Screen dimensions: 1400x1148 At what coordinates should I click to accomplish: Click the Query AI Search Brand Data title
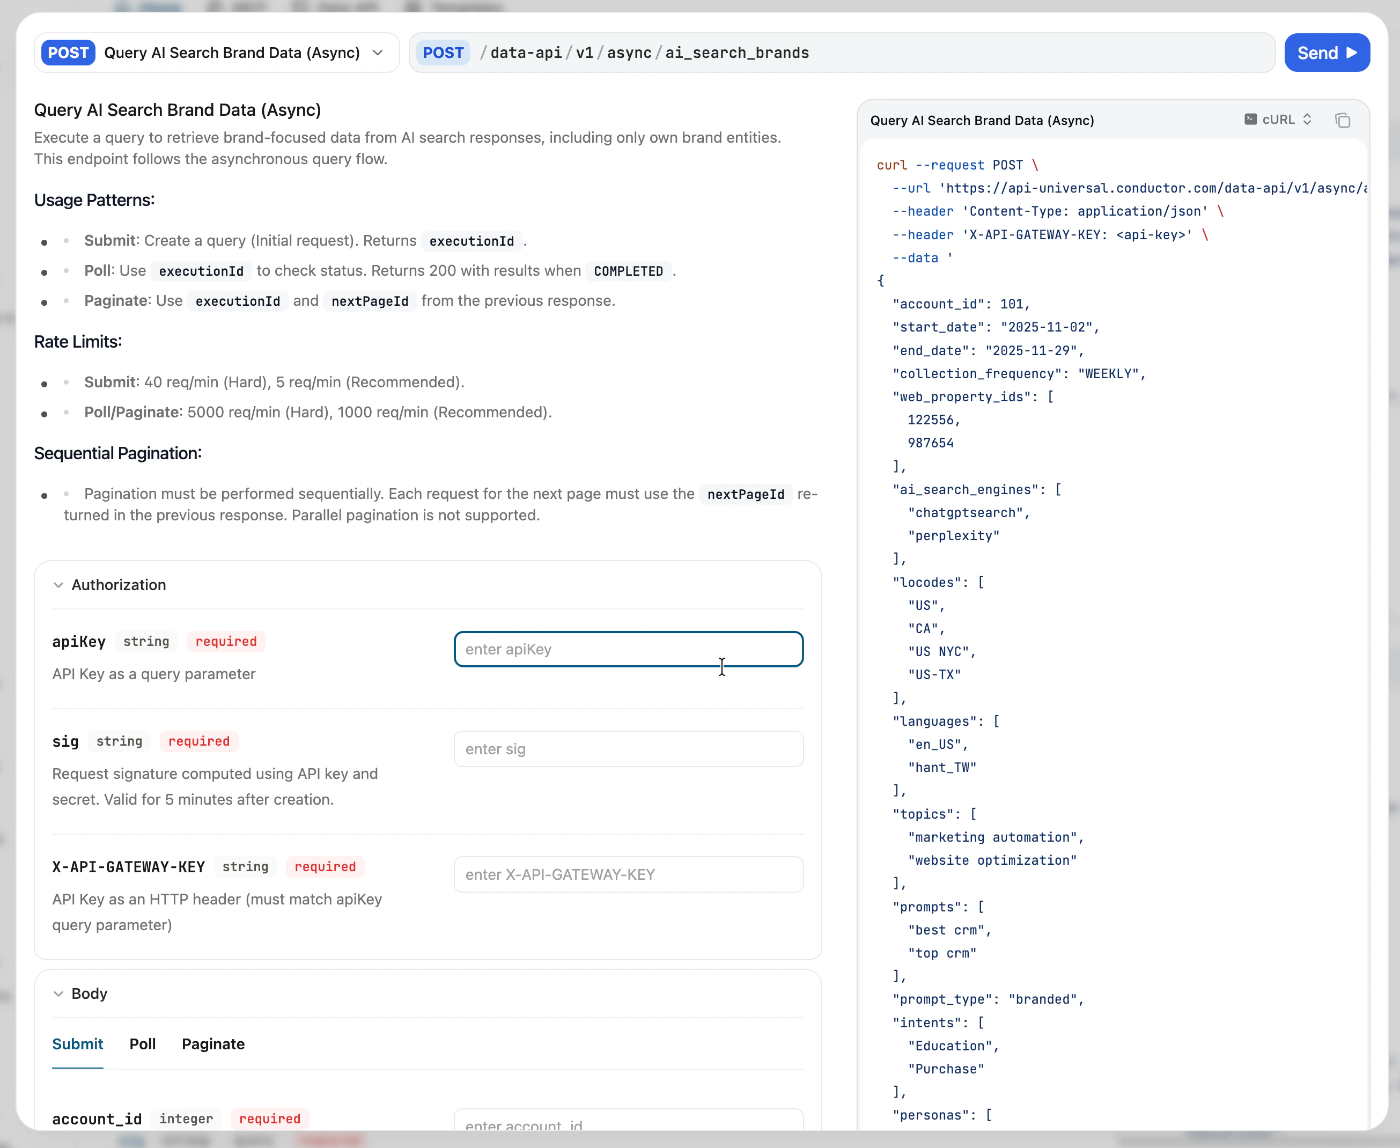coord(177,110)
